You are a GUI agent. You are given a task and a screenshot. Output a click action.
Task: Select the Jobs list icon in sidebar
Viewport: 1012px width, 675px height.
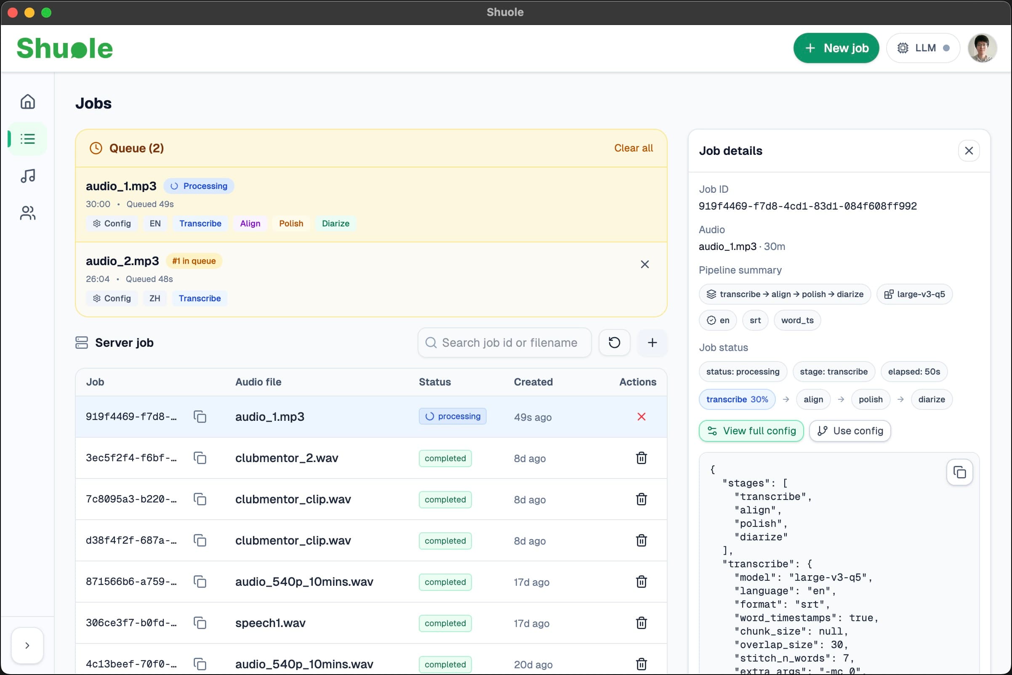[27, 138]
